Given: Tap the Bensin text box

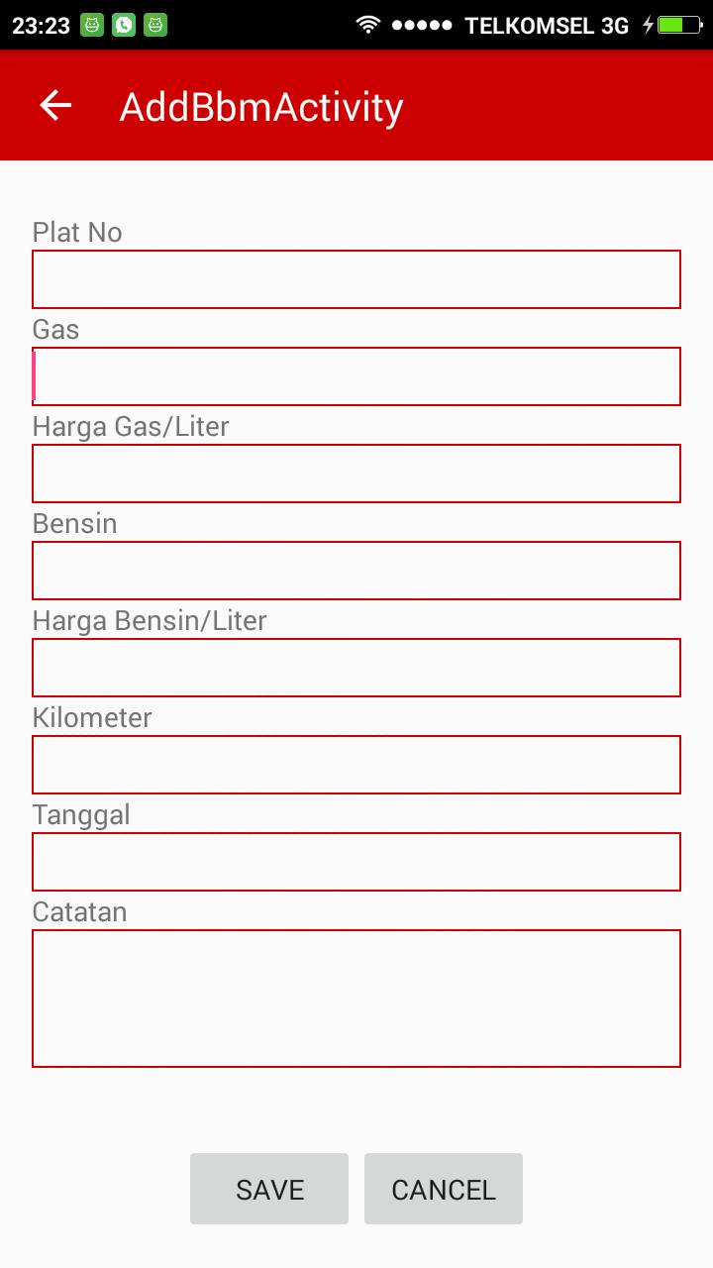Looking at the screenshot, I should point(356,571).
